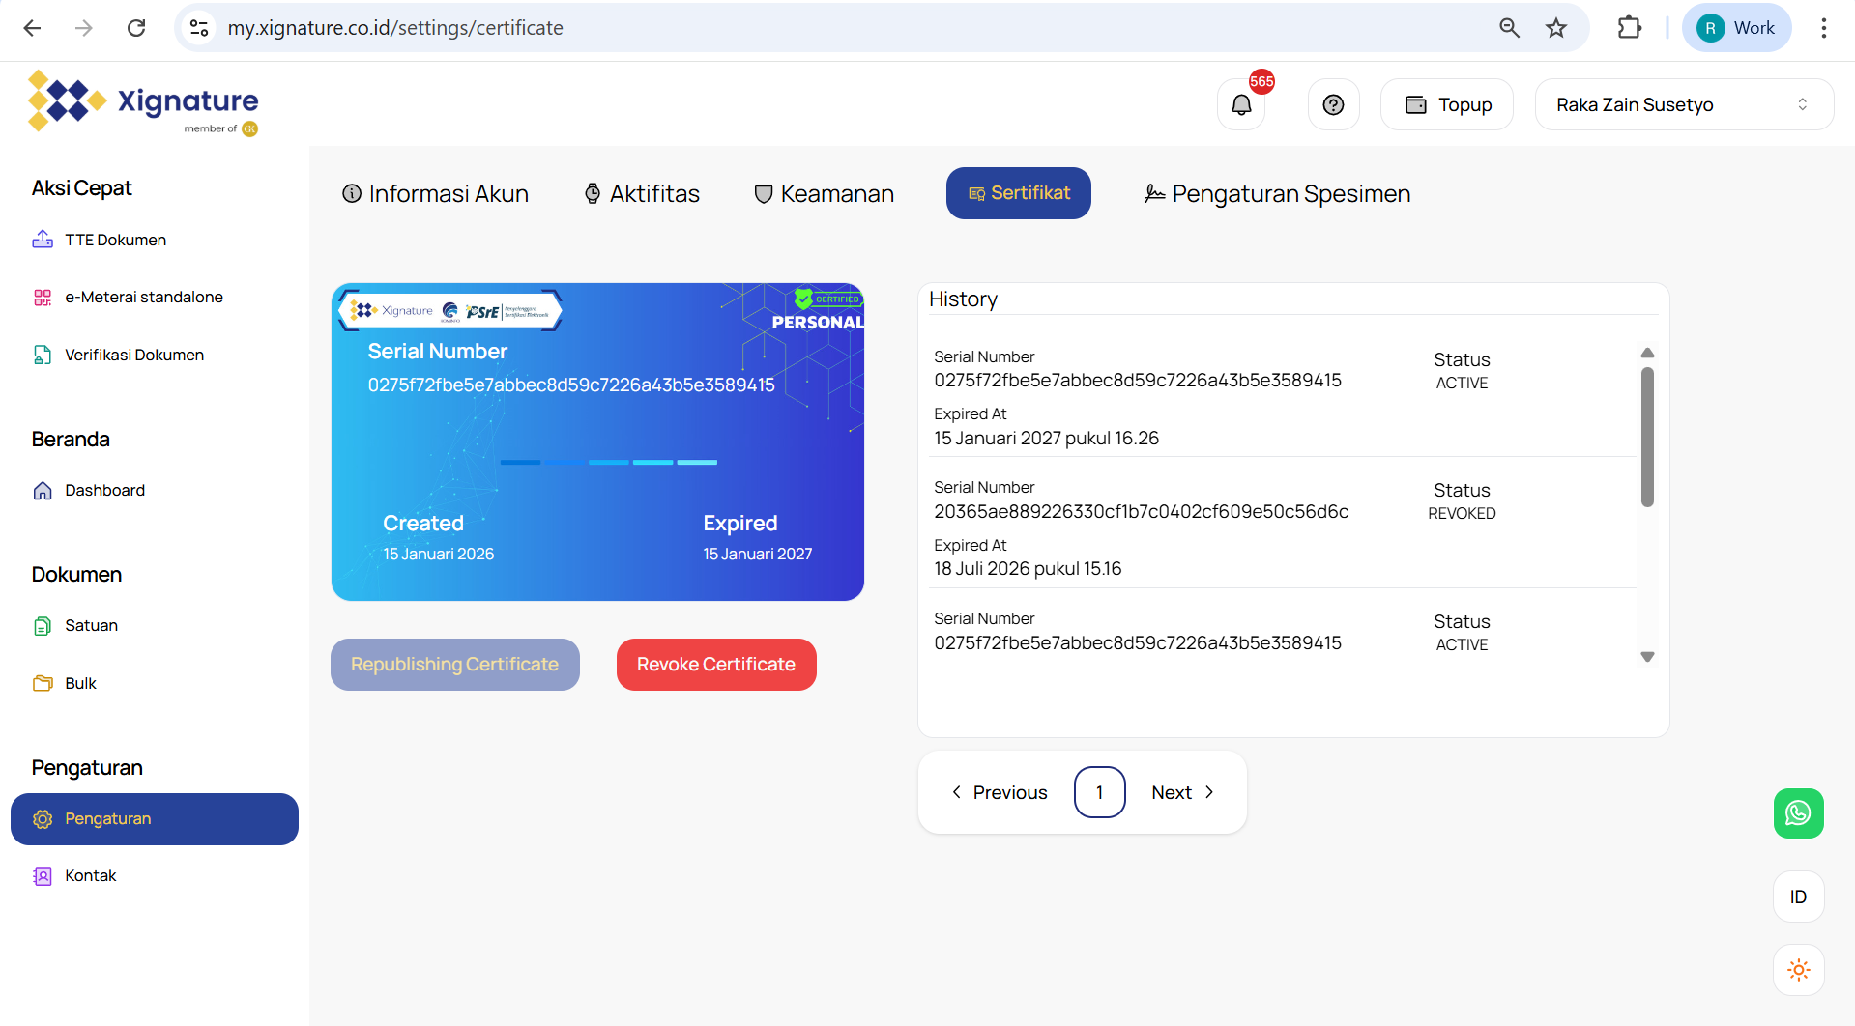
Task: Open WhatsApp chat support icon
Action: (x=1798, y=813)
